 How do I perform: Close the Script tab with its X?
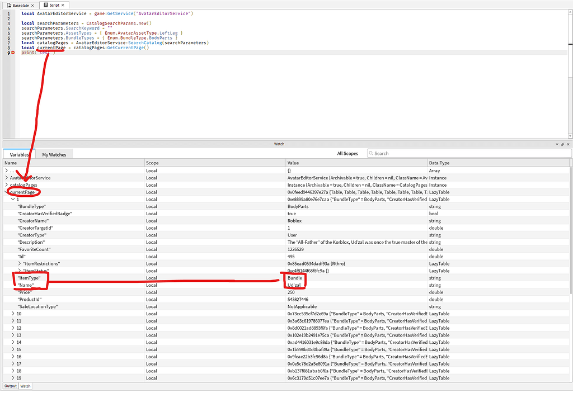click(62, 5)
